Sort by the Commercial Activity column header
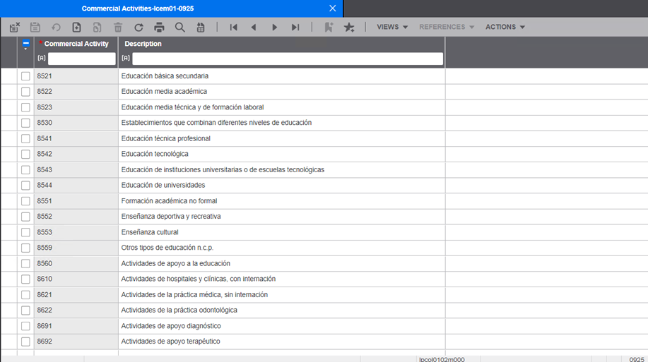Screen dimensions: 648x362 coord(76,44)
